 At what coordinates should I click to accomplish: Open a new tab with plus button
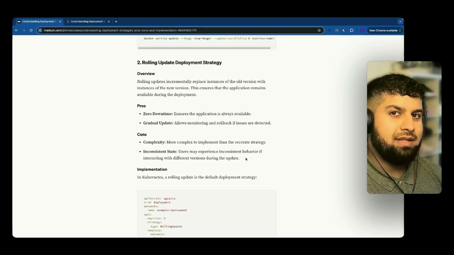click(x=116, y=22)
